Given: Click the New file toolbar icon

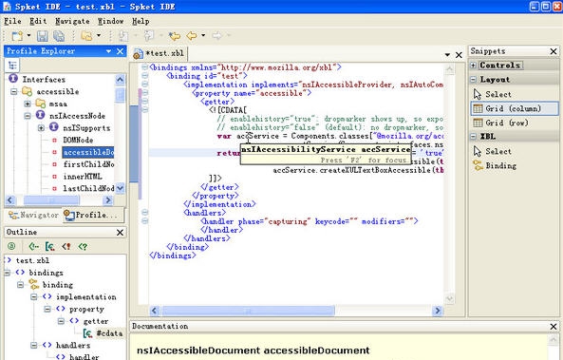Looking at the screenshot, I should click(x=17, y=35).
